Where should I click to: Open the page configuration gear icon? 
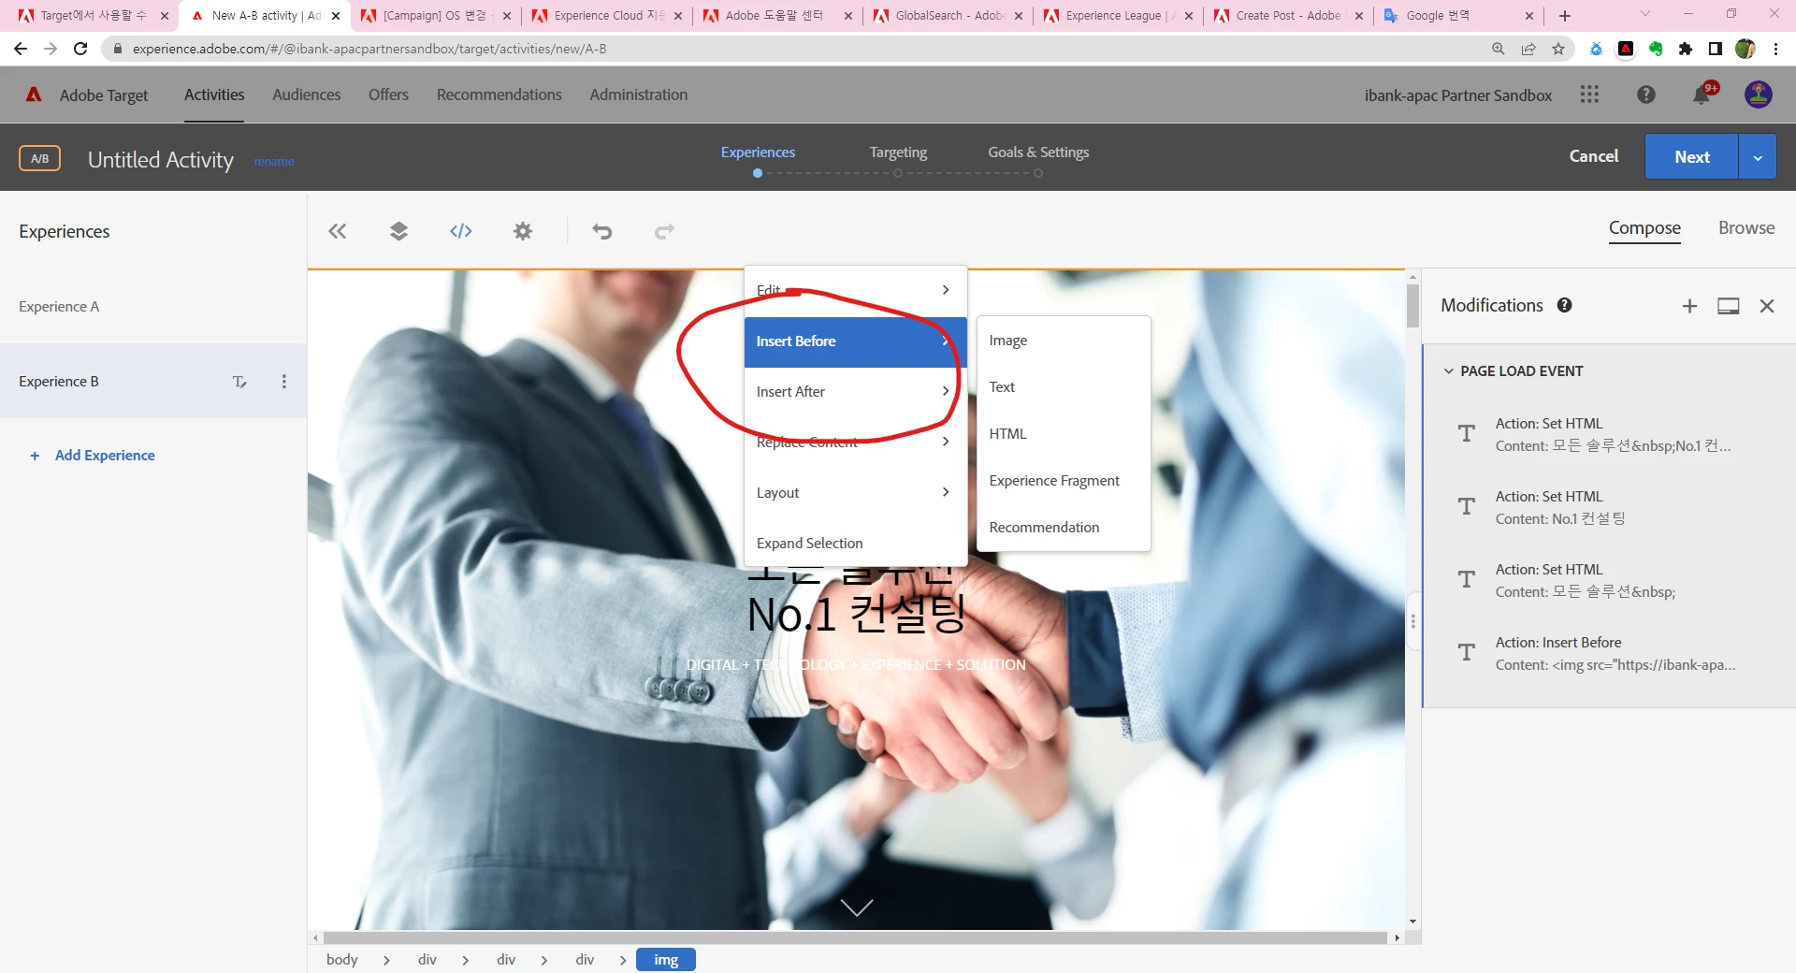(x=523, y=231)
